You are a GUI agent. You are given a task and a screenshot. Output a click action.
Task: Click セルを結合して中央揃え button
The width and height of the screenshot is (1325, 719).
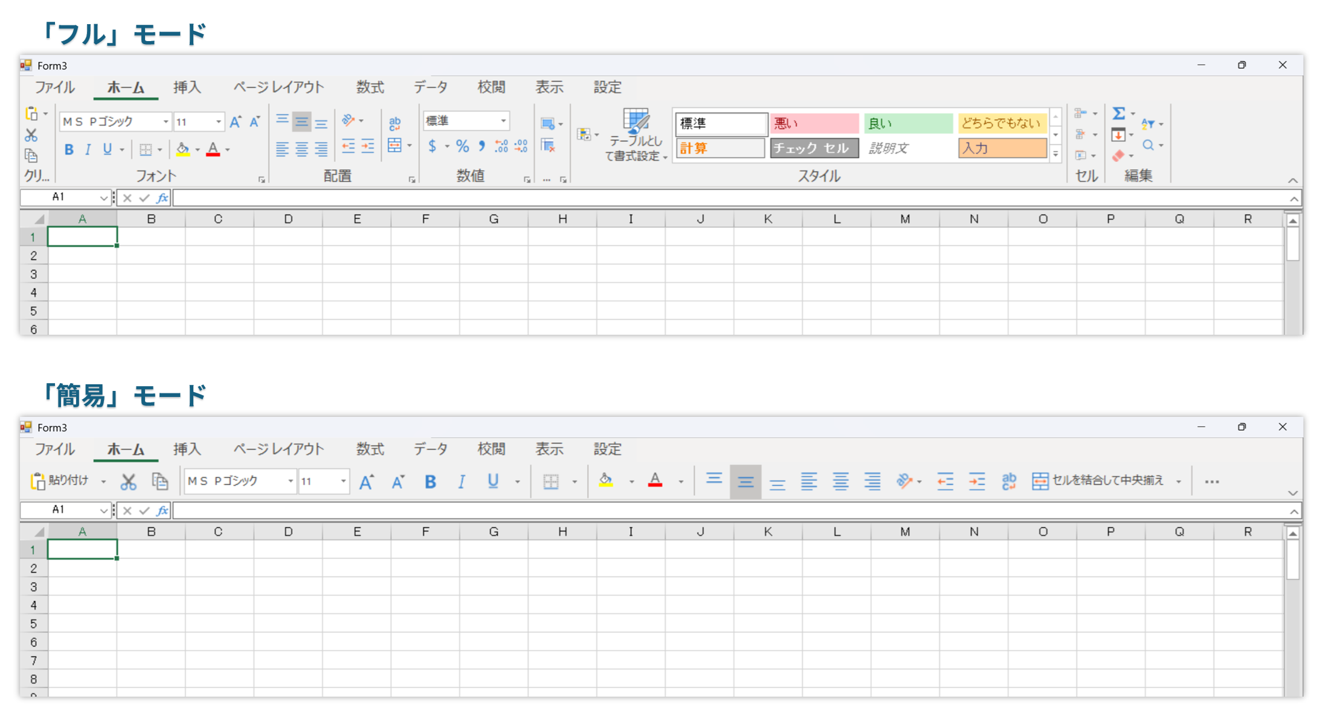coord(1098,481)
